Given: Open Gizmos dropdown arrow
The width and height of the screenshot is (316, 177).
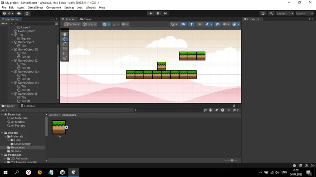Looking at the screenshot, I should [x=239, y=24].
